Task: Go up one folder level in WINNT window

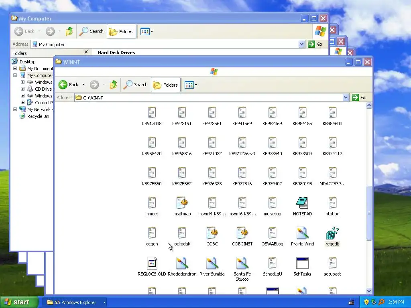Action: (114, 85)
